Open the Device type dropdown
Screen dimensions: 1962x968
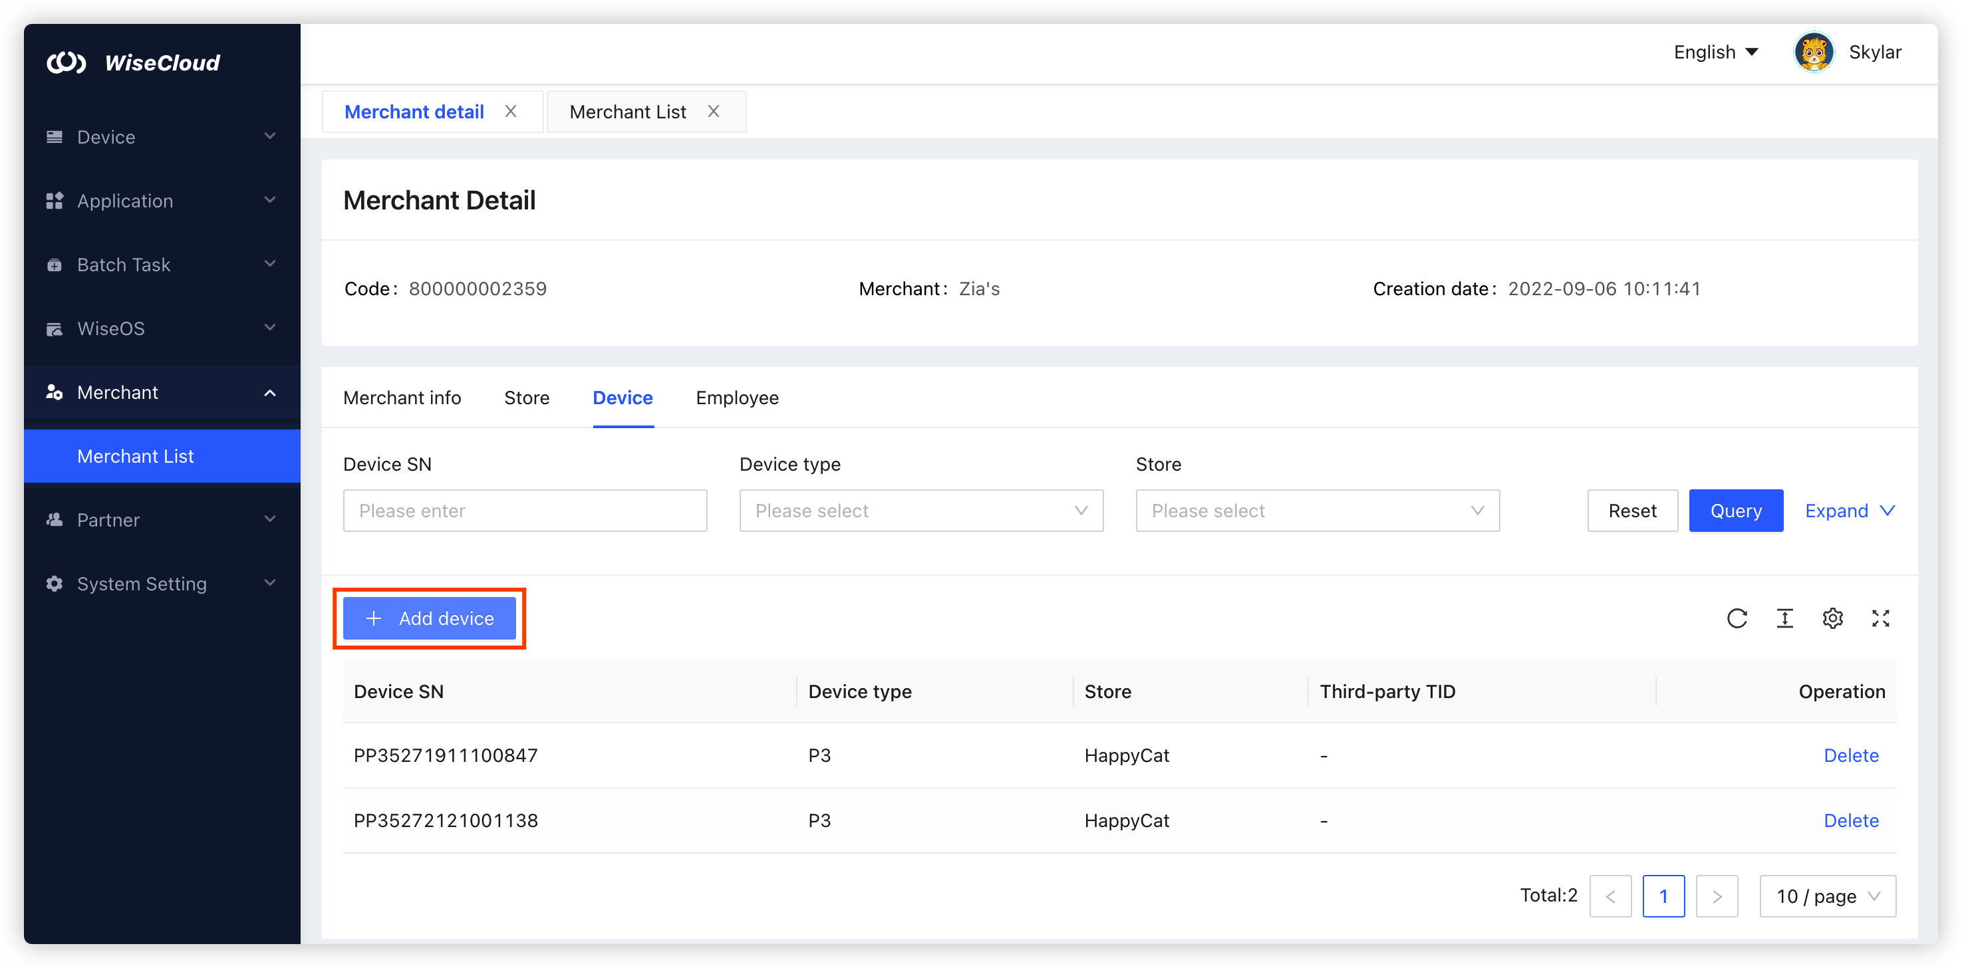(x=921, y=511)
